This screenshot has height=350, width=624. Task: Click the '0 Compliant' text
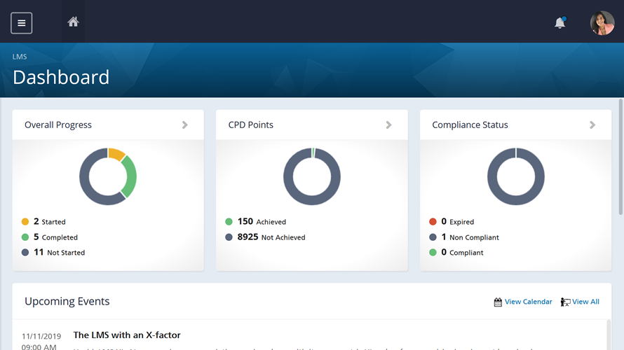(462, 252)
